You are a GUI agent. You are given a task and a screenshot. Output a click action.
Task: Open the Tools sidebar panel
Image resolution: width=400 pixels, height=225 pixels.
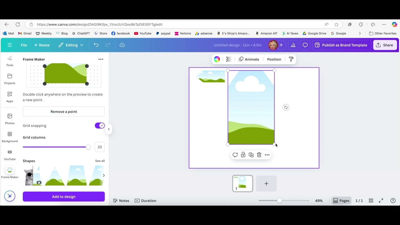(x=10, y=61)
